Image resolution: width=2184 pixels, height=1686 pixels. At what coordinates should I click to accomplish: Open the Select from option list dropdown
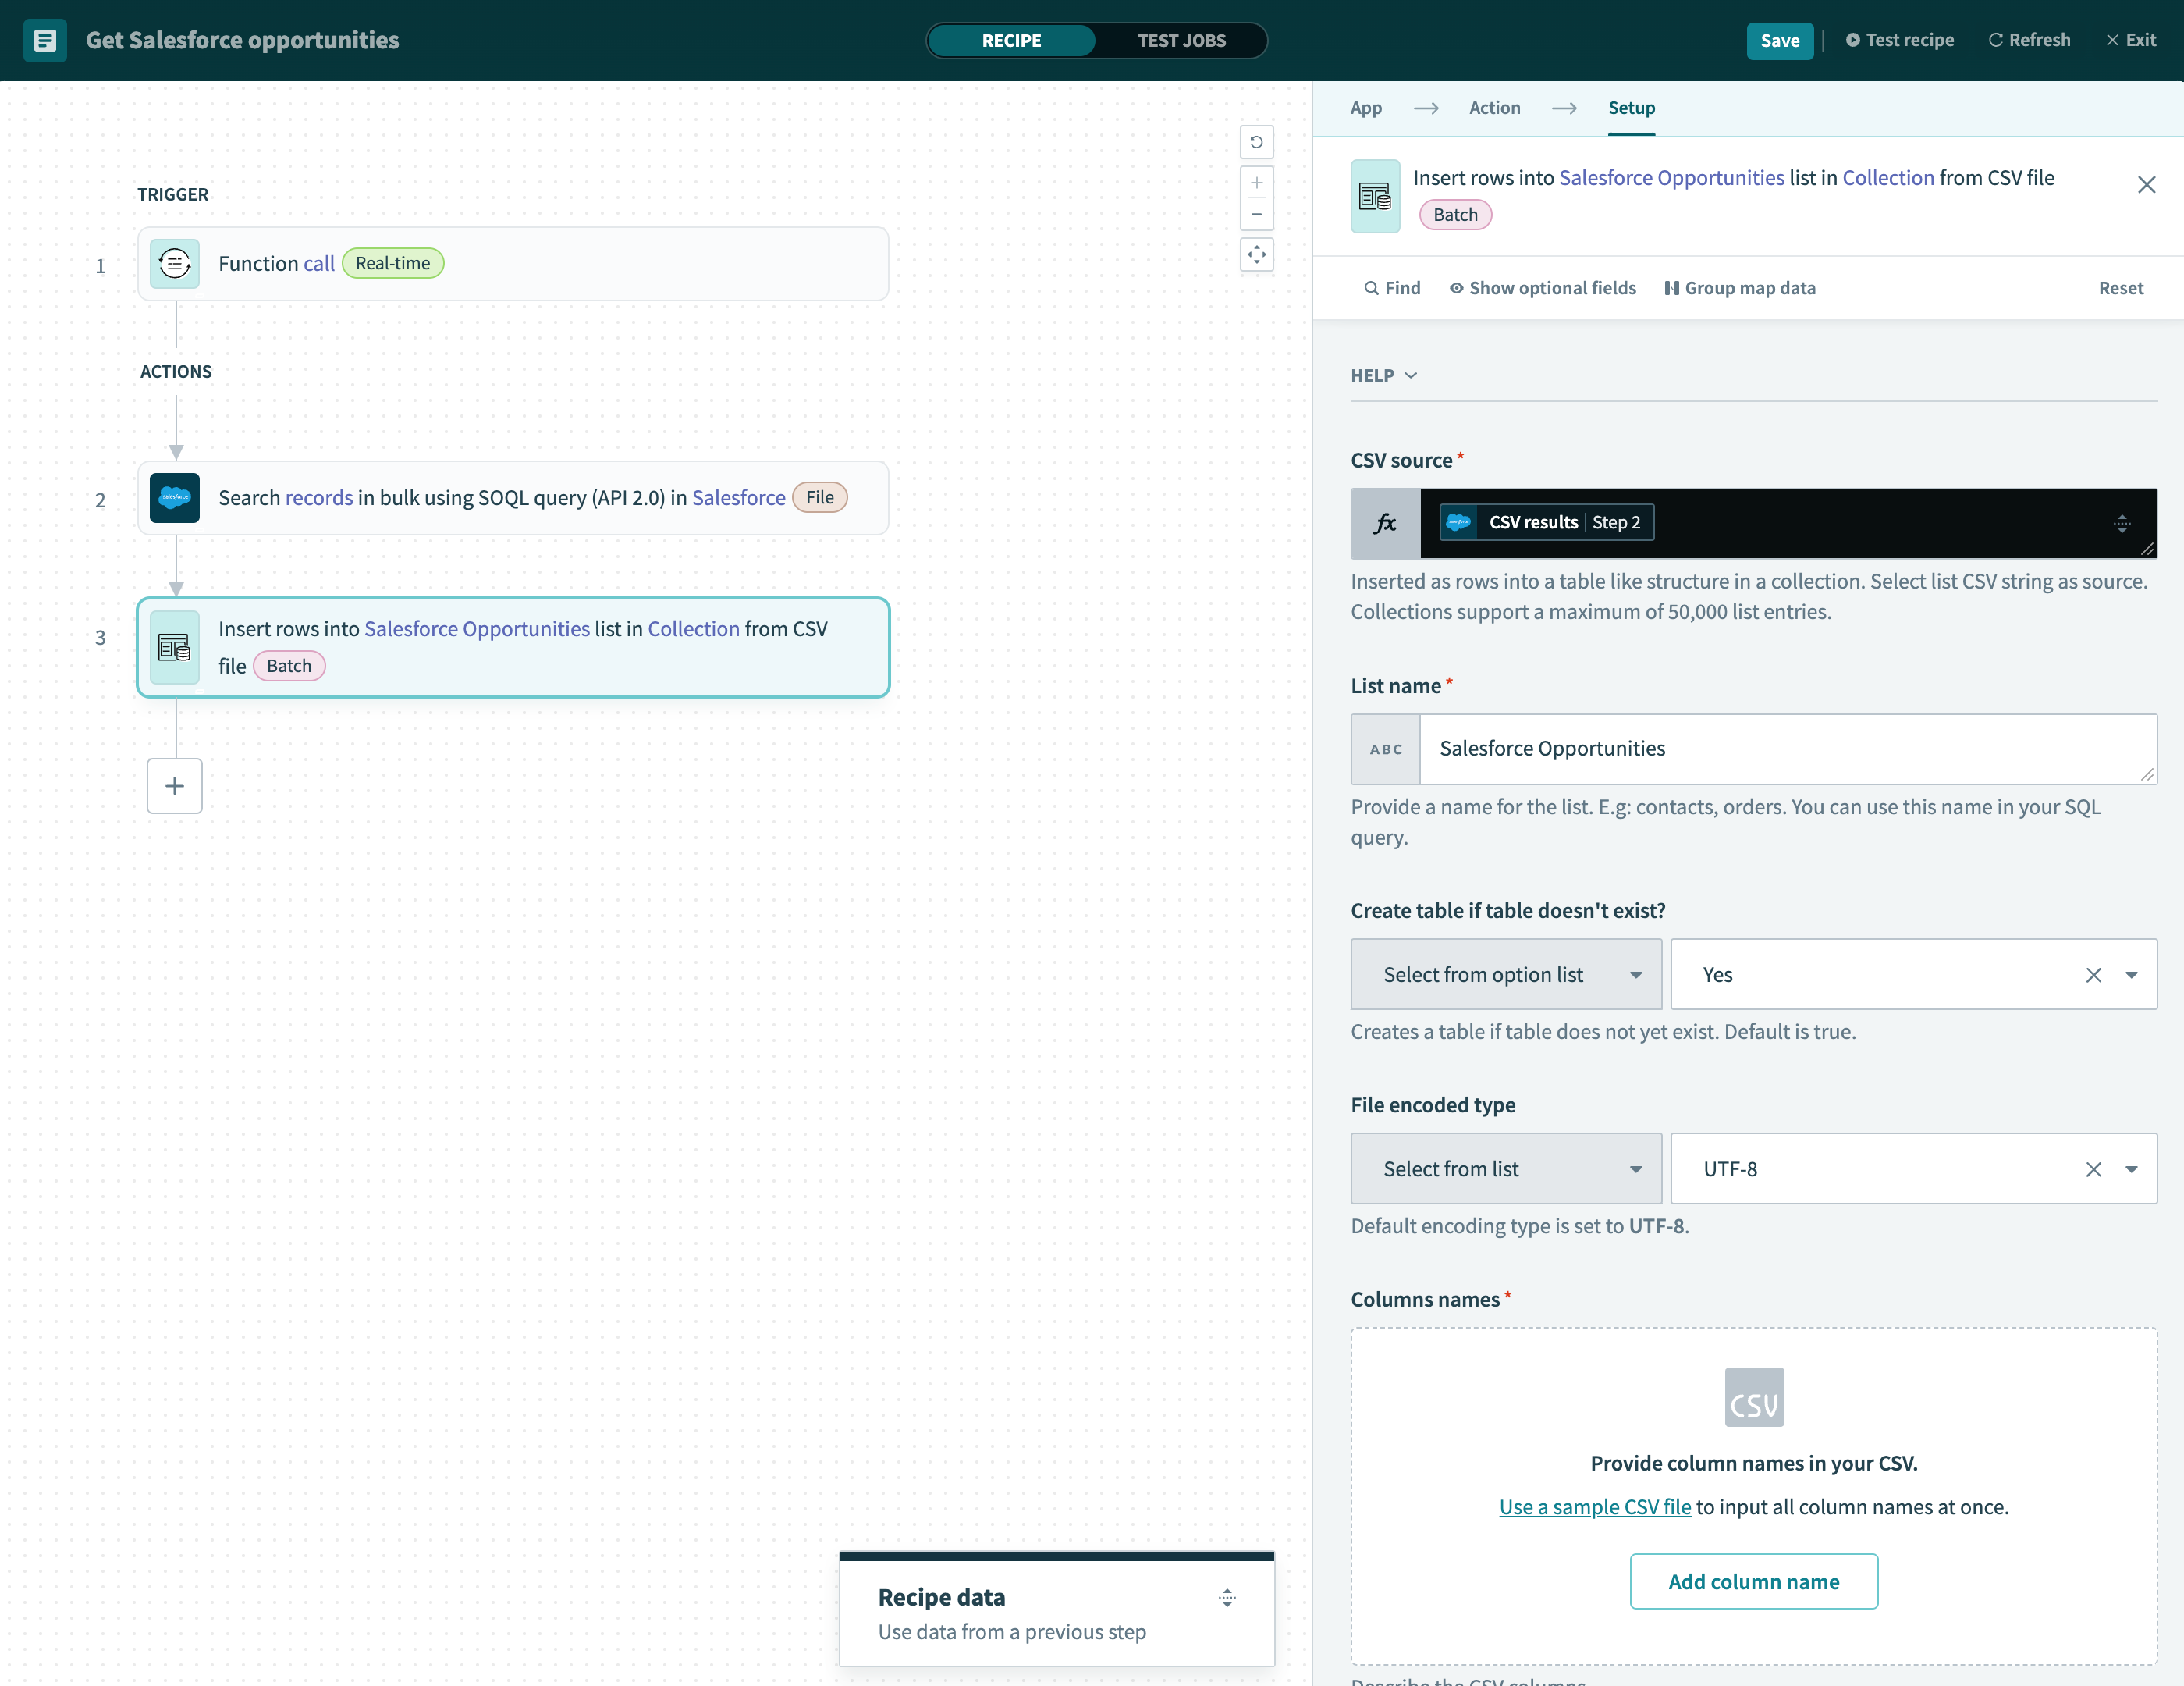[x=1505, y=975]
